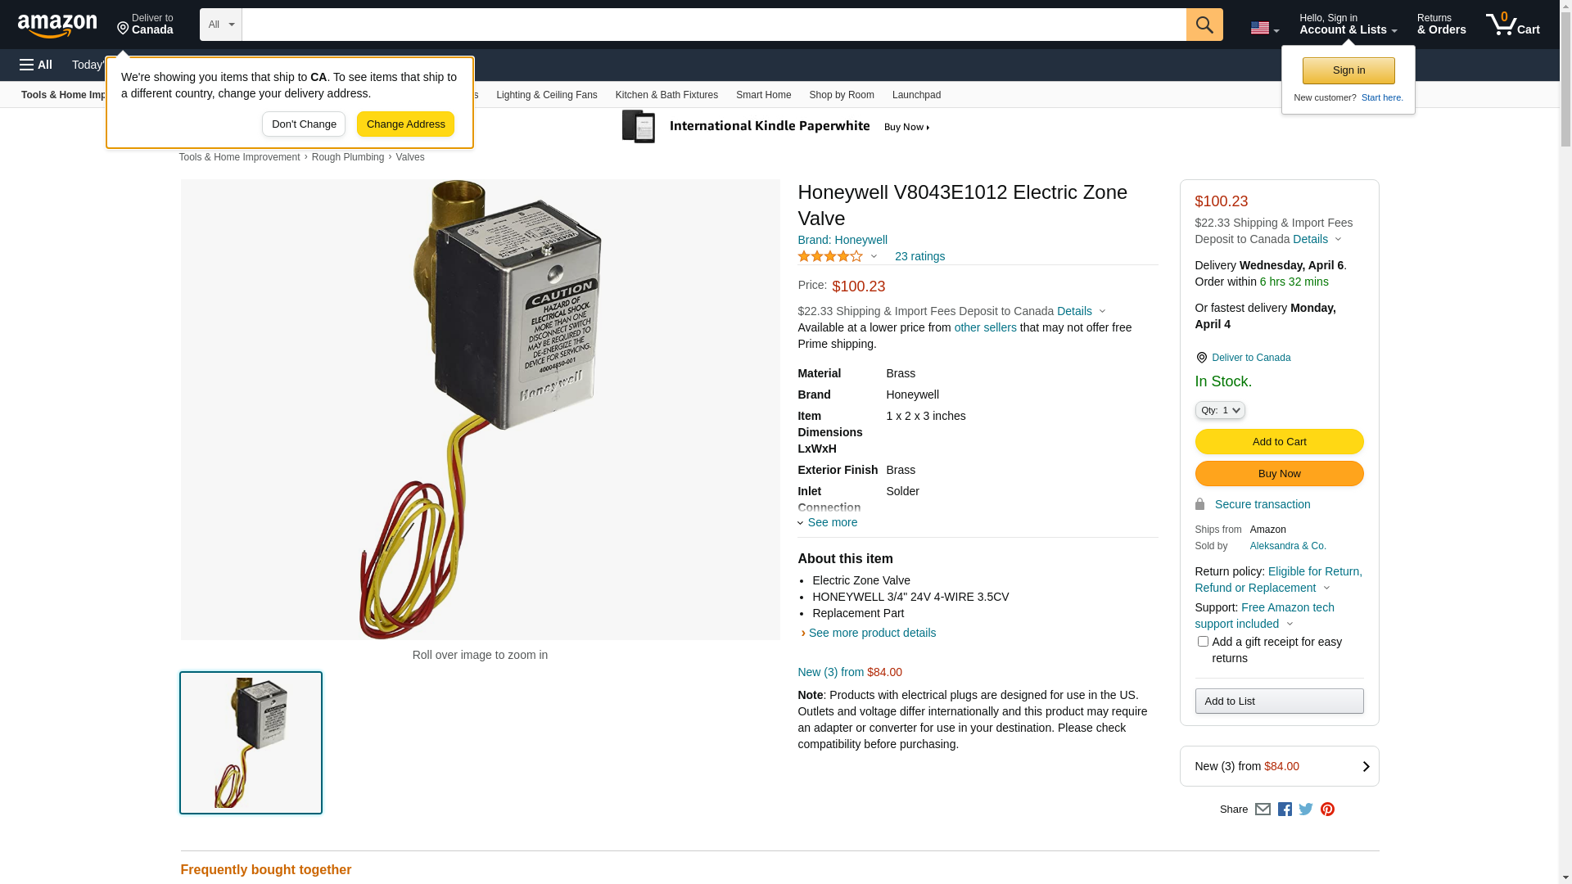1572x884 pixels.
Task: Share on Pinterest icon
Action: [x=1327, y=810]
